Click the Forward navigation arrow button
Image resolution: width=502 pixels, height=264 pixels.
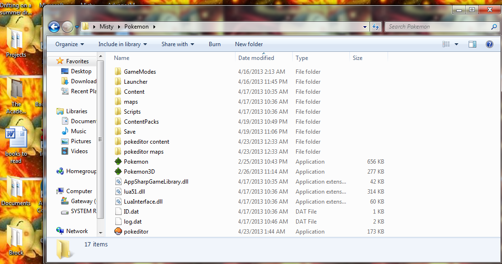(x=67, y=27)
